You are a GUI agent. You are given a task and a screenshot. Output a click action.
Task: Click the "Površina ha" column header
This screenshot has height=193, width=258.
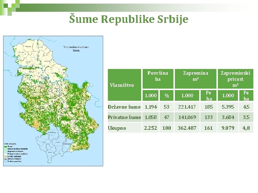(158, 79)
